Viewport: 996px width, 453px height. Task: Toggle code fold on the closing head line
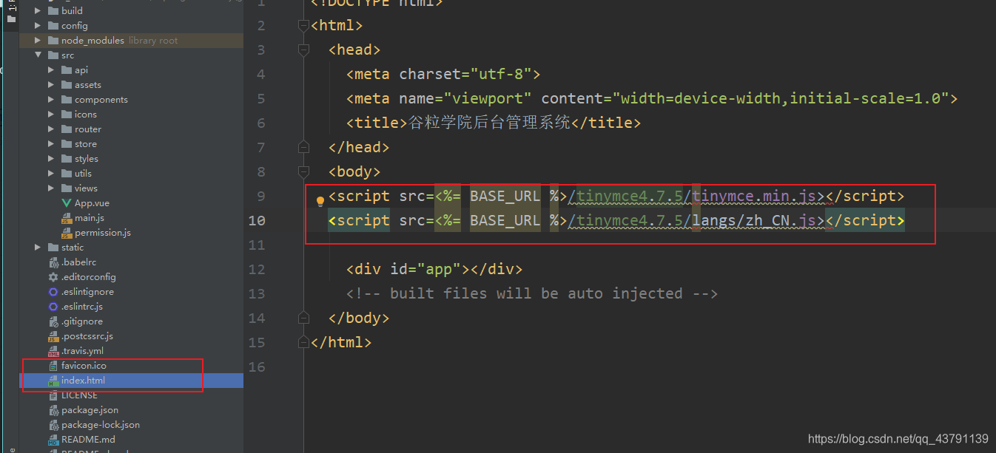tap(303, 147)
